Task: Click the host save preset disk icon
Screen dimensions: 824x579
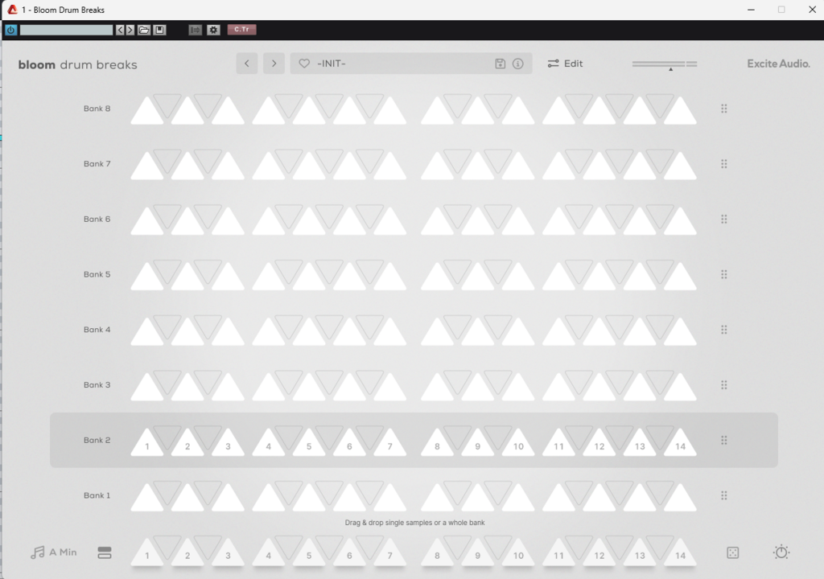Action: tap(160, 30)
